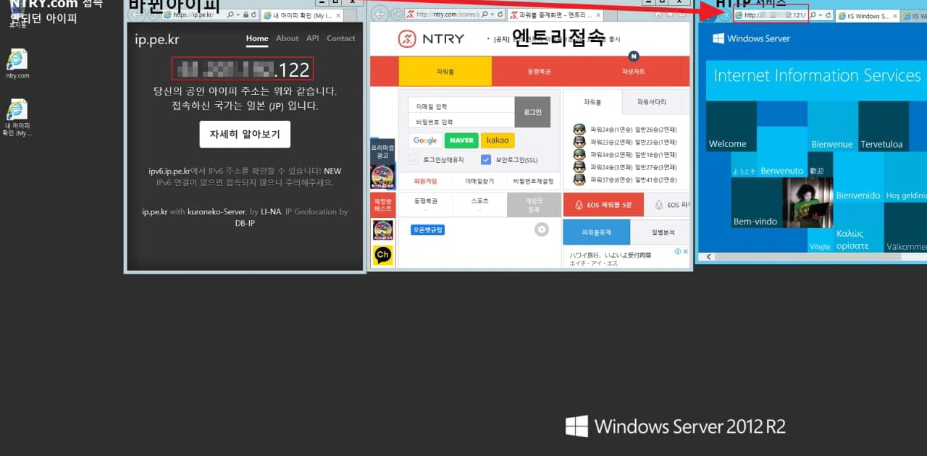Open address dropdown in ip.pe.kr browser
Image resolution: width=927 pixels, height=456 pixels.
tap(238, 14)
